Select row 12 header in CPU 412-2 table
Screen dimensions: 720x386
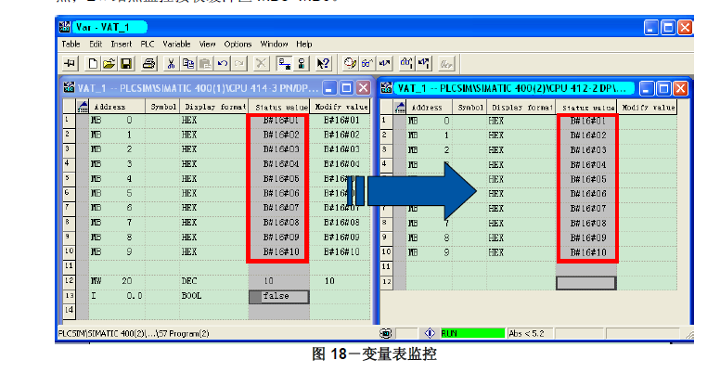[x=387, y=282]
